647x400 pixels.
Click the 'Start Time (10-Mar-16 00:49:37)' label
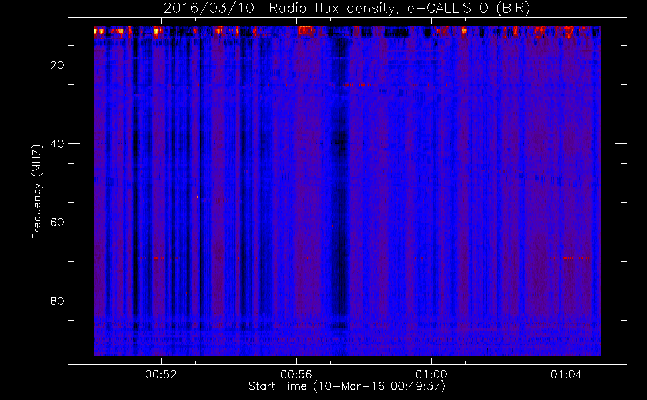click(347, 386)
